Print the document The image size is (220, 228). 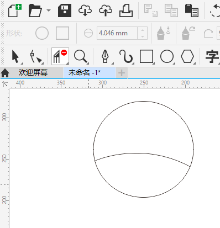pos(126,10)
